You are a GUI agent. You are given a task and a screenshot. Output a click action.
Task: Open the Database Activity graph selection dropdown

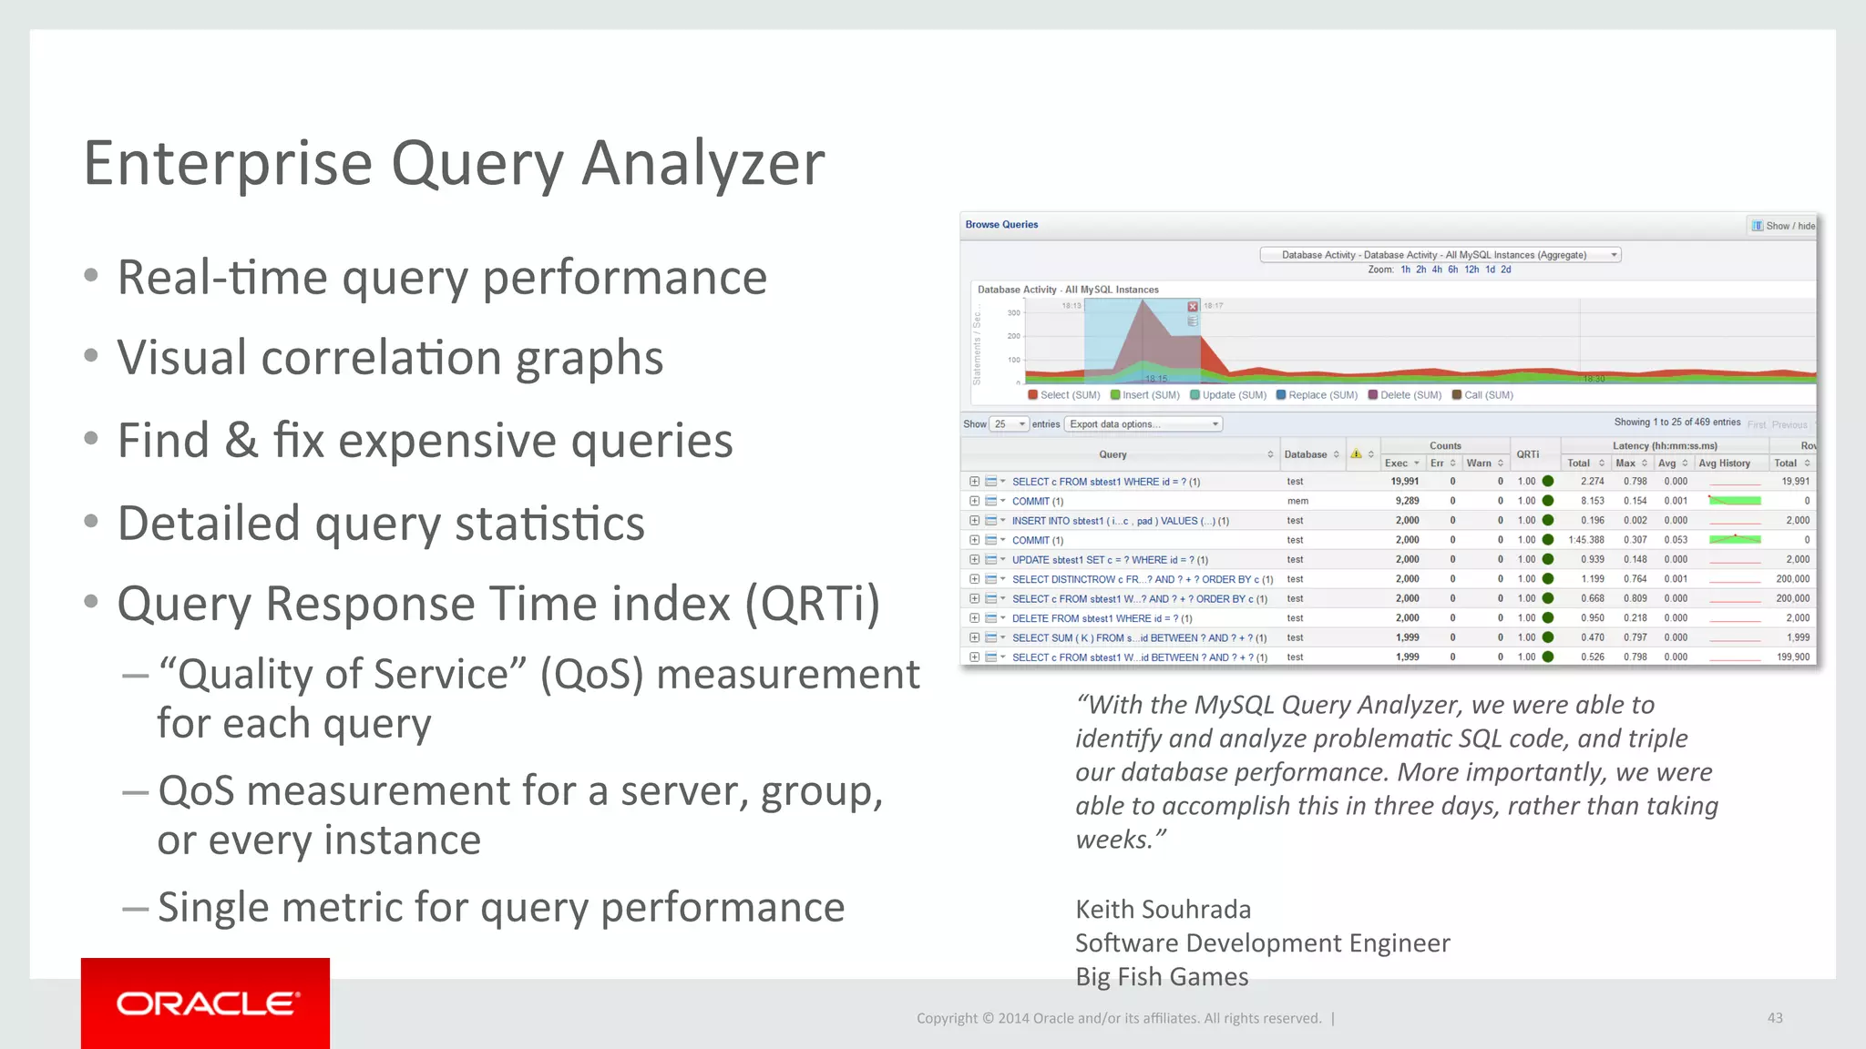point(1440,255)
